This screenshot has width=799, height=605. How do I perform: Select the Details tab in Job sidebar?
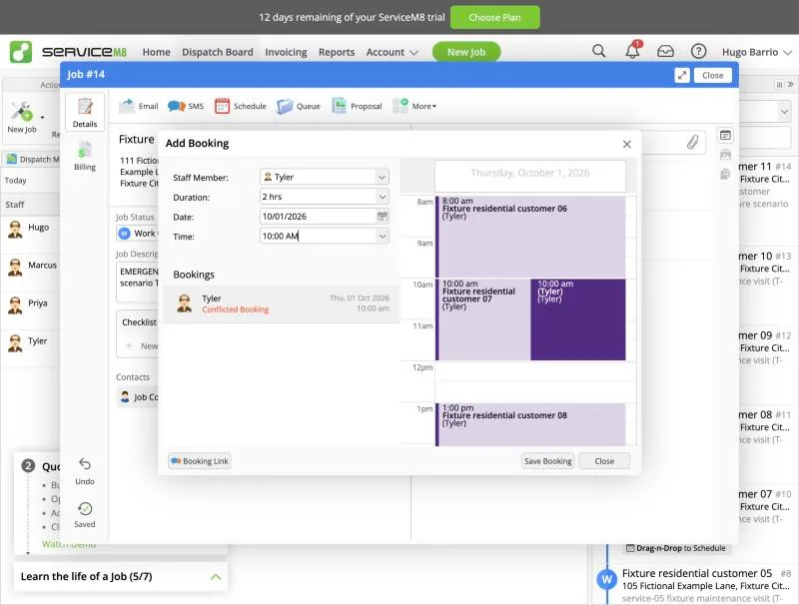click(x=85, y=113)
